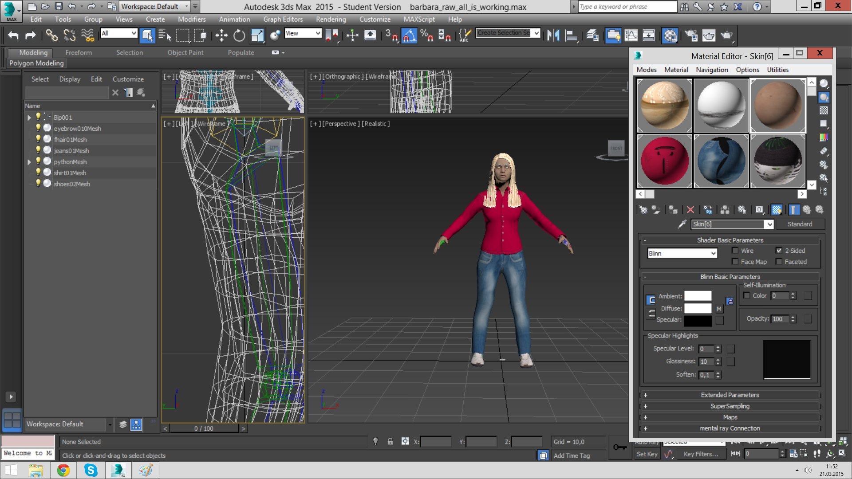This screenshot has width=852, height=479.
Task: Enable the Wire checkbox
Action: [x=735, y=251]
